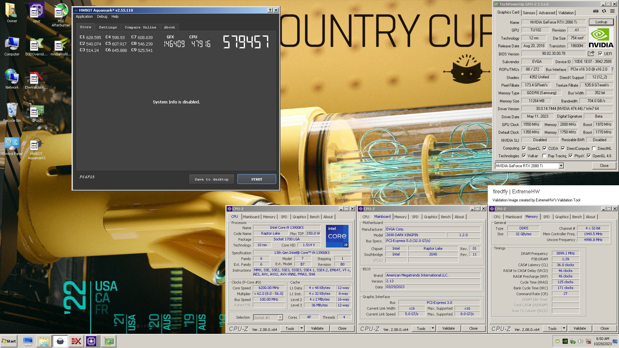Open the Control Panel desktop icon
Viewport: 619px width, 348px height.
[12, 147]
